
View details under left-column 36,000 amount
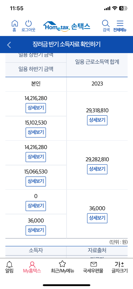pyautogui.click(x=36, y=230)
